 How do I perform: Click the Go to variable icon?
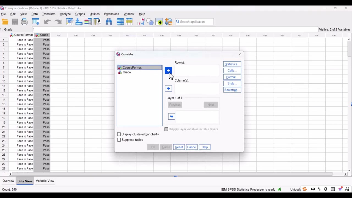pyautogui.click(x=79, y=22)
